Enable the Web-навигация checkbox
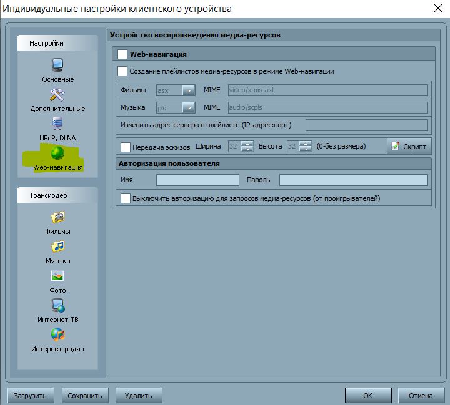Viewport: 450px width, 405px height. click(122, 54)
